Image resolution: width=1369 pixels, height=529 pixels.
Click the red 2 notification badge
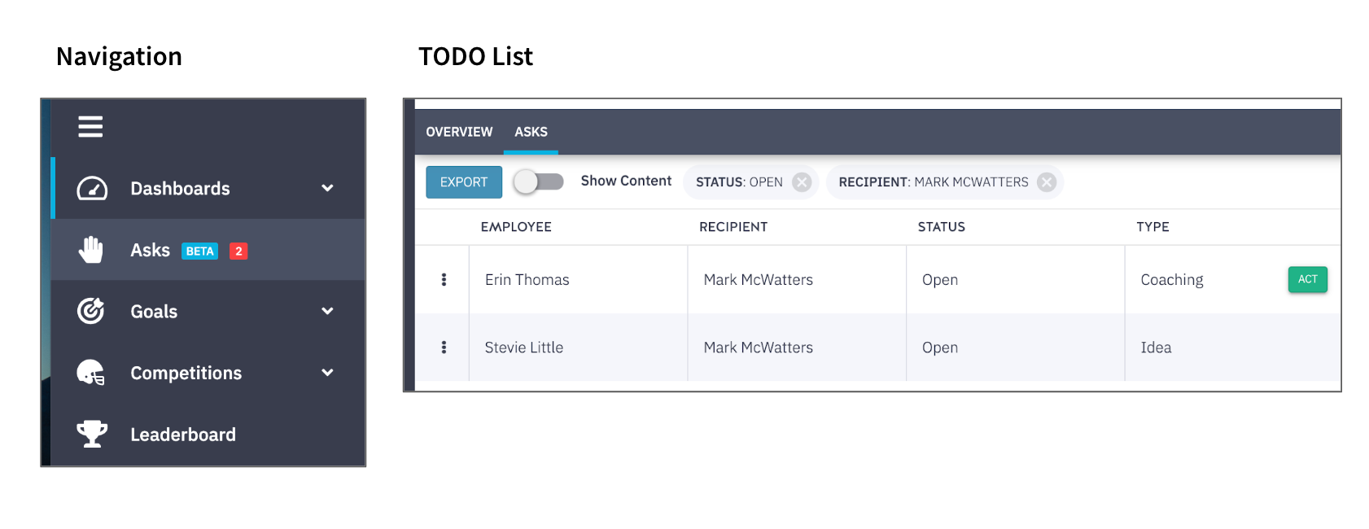238,251
